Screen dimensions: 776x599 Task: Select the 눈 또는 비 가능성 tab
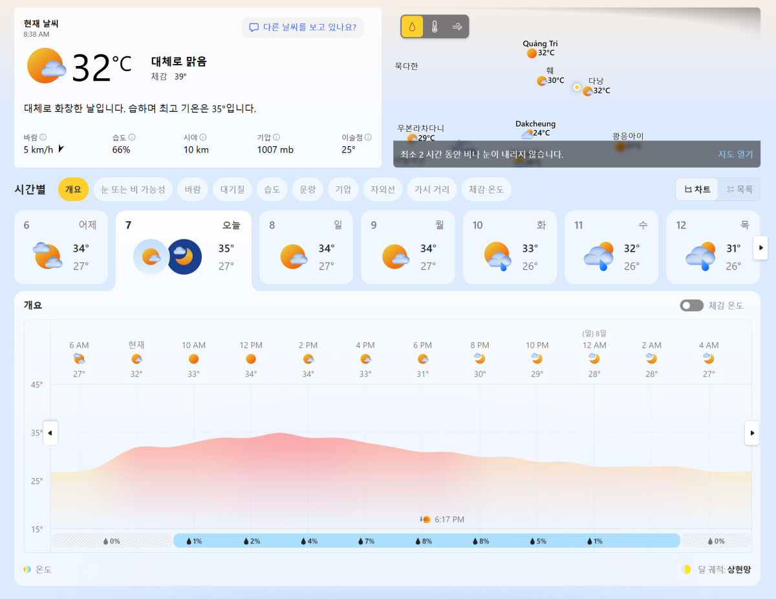[x=133, y=190]
